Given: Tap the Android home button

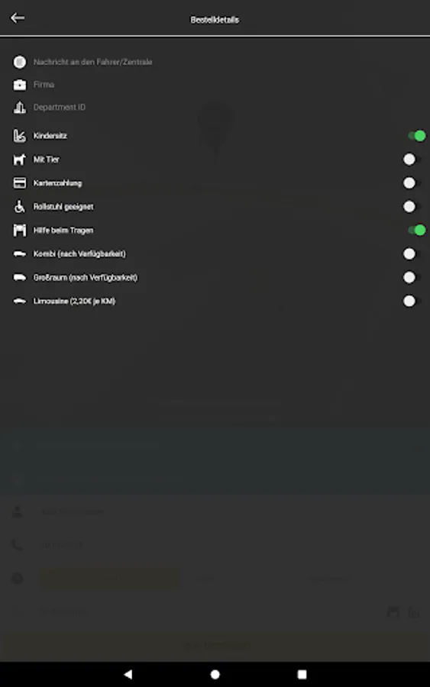Looking at the screenshot, I should (215, 674).
